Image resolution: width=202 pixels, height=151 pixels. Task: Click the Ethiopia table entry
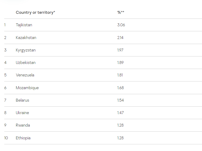click(x=23, y=138)
